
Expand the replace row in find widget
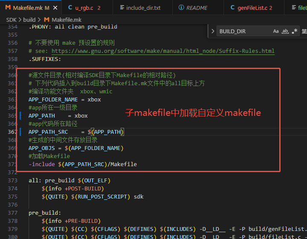[x=213, y=31]
